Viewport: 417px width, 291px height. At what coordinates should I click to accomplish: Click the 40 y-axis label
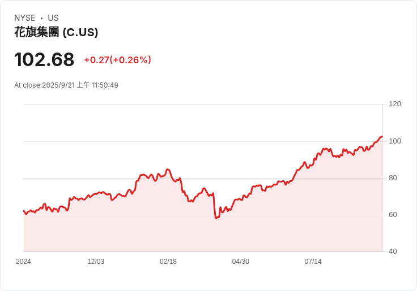[x=393, y=251]
